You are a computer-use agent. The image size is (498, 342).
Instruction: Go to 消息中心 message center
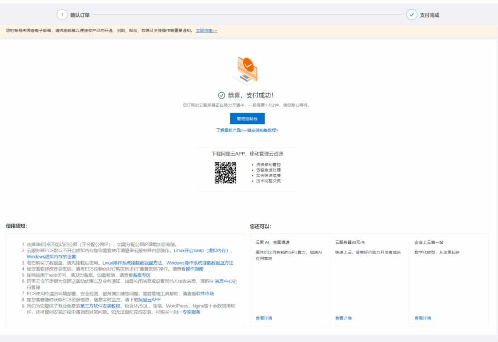224,282
